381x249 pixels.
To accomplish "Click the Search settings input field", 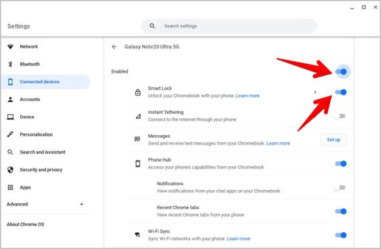I will tap(229, 26).
